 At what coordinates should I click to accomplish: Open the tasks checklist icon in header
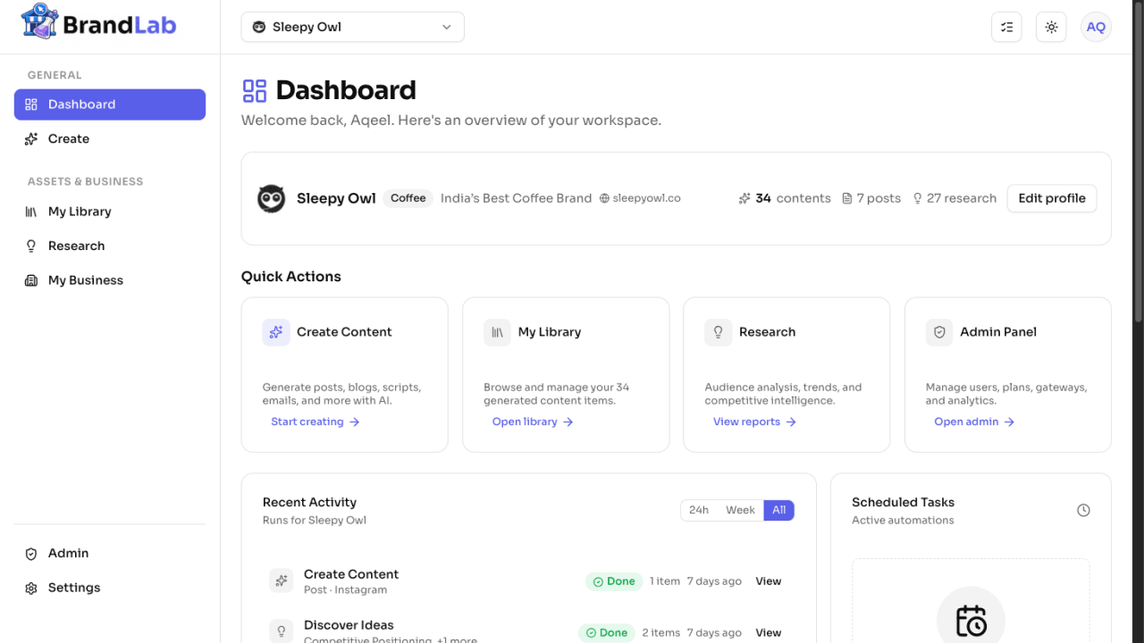[x=1006, y=27]
